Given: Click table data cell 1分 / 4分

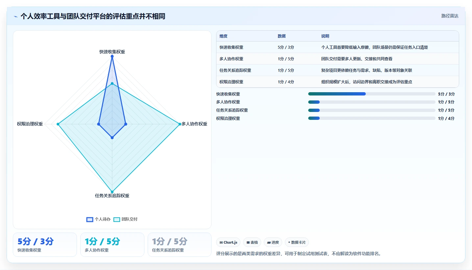Looking at the screenshot, I should 286,82.
